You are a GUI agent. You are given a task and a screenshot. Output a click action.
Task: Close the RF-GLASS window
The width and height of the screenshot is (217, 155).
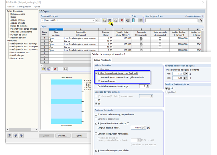203,3
